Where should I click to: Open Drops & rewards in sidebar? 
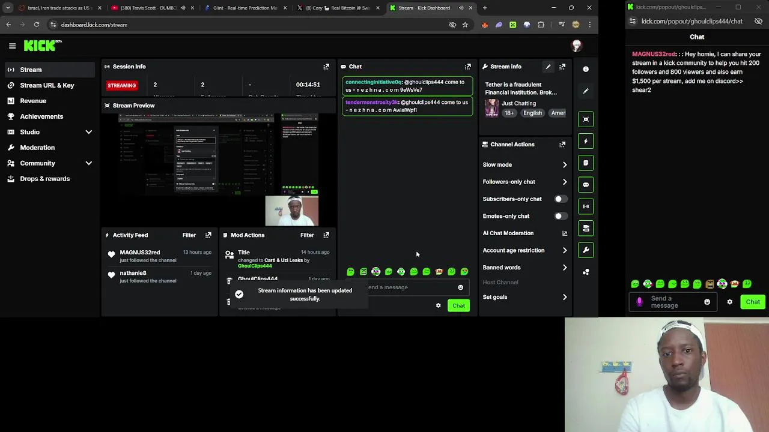click(49, 179)
